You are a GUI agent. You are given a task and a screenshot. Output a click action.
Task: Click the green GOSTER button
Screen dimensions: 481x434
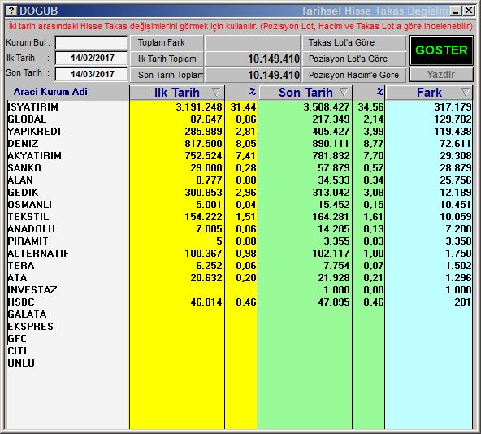[441, 50]
